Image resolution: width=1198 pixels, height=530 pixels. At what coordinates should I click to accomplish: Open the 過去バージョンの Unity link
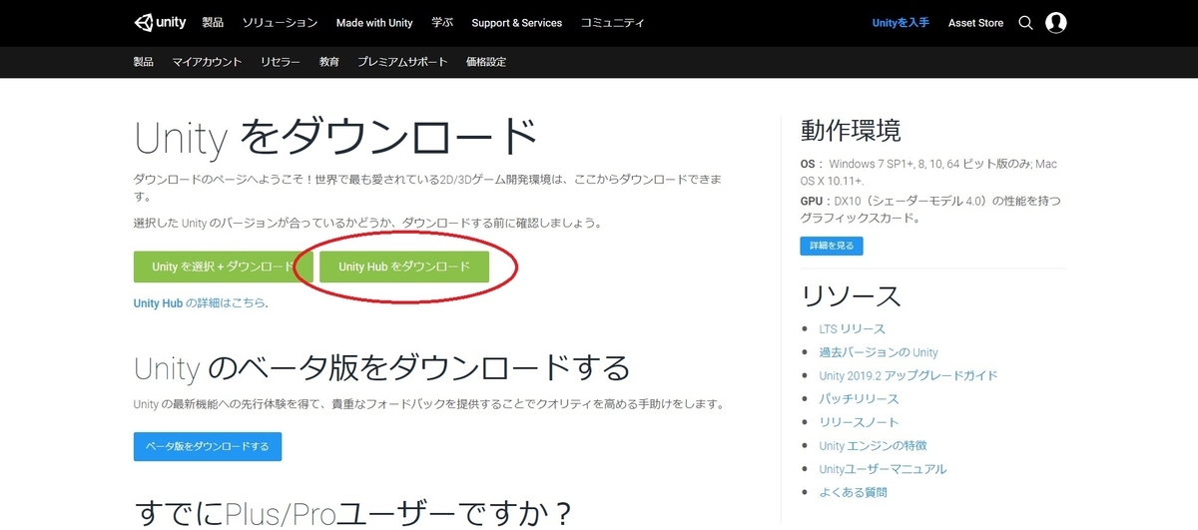tap(879, 352)
